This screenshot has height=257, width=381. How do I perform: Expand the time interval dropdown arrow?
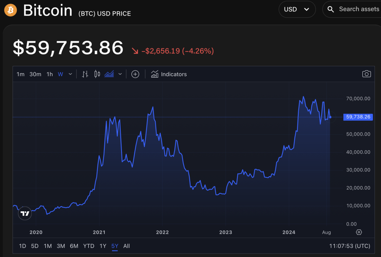[x=70, y=74]
